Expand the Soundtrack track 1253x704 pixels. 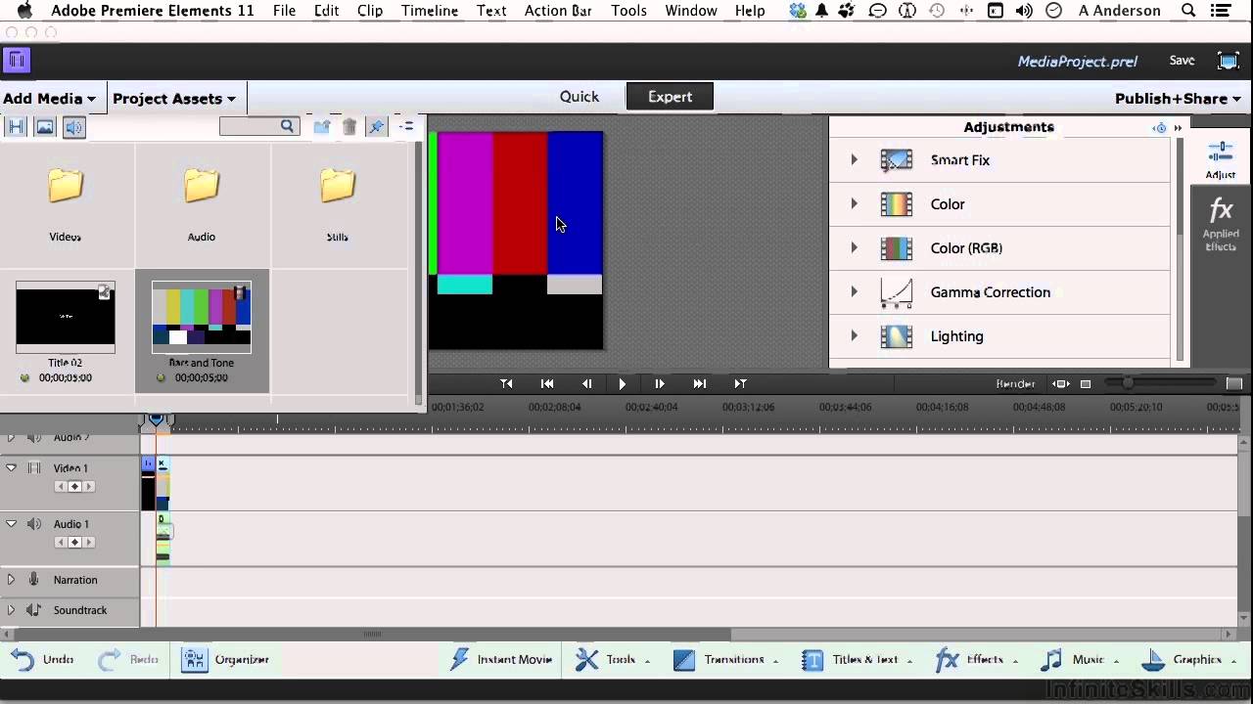tap(11, 610)
